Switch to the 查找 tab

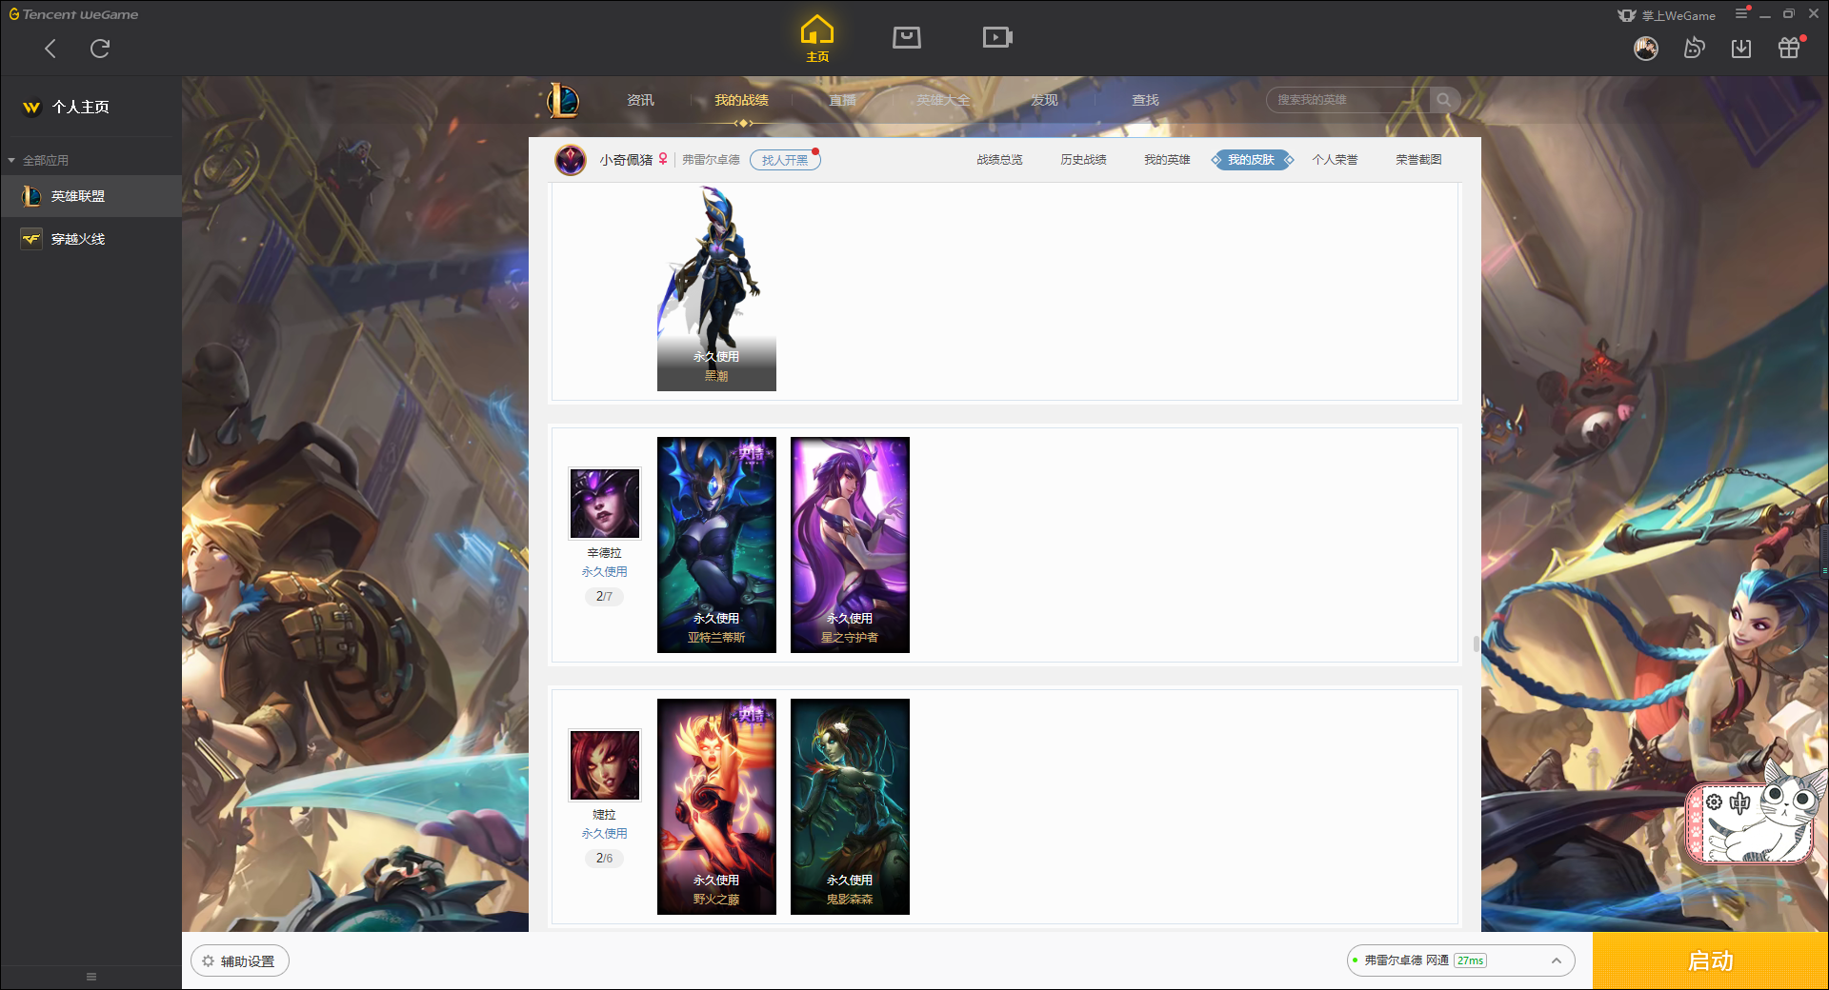[1145, 100]
